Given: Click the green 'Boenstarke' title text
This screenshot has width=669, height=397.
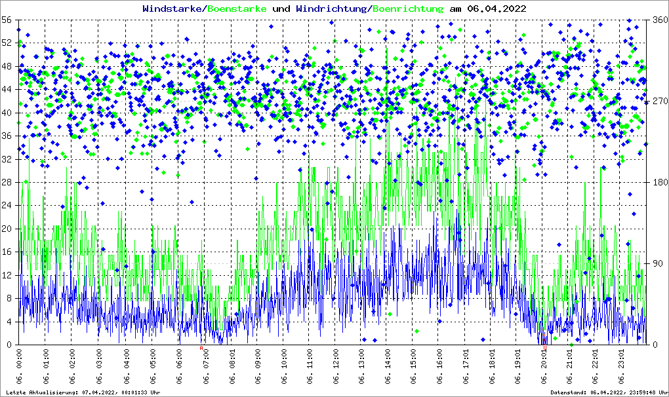Looking at the screenshot, I should pos(237,9).
